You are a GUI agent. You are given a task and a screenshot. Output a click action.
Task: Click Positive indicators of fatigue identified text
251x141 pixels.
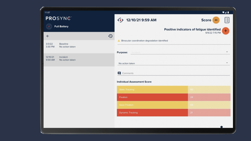pyautogui.click(x=192, y=30)
